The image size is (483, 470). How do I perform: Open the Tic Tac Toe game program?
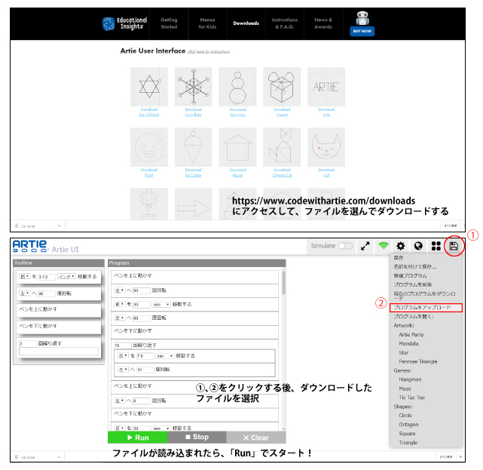[412, 398]
